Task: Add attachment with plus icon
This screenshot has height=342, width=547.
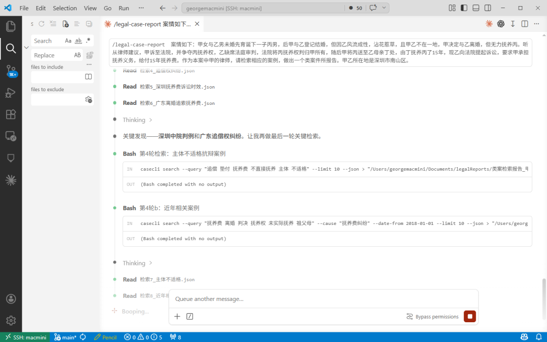Action: pyautogui.click(x=177, y=317)
